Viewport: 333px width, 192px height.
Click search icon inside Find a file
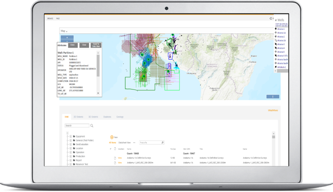tap(162, 143)
